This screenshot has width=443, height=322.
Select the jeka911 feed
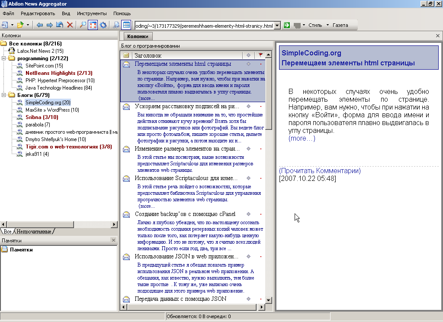coord(37,154)
